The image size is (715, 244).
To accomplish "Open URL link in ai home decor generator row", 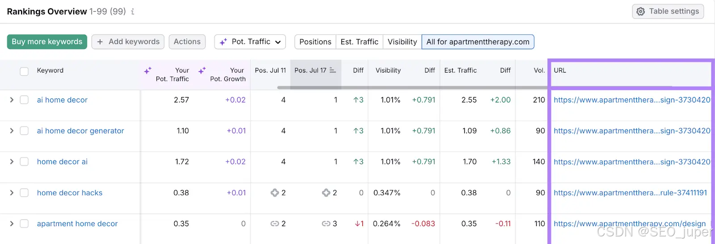I will [x=632, y=130].
